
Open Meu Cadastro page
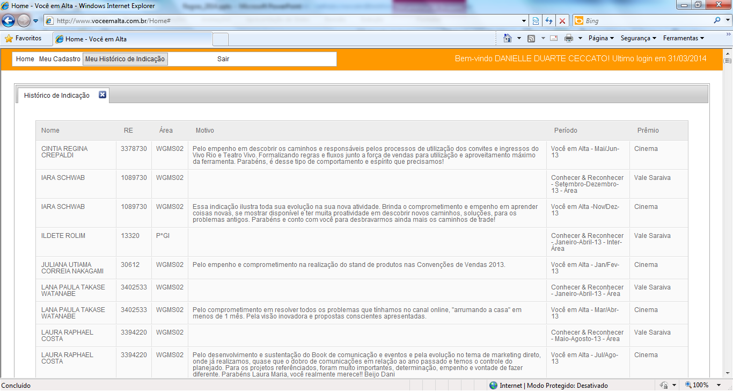[x=60, y=59]
